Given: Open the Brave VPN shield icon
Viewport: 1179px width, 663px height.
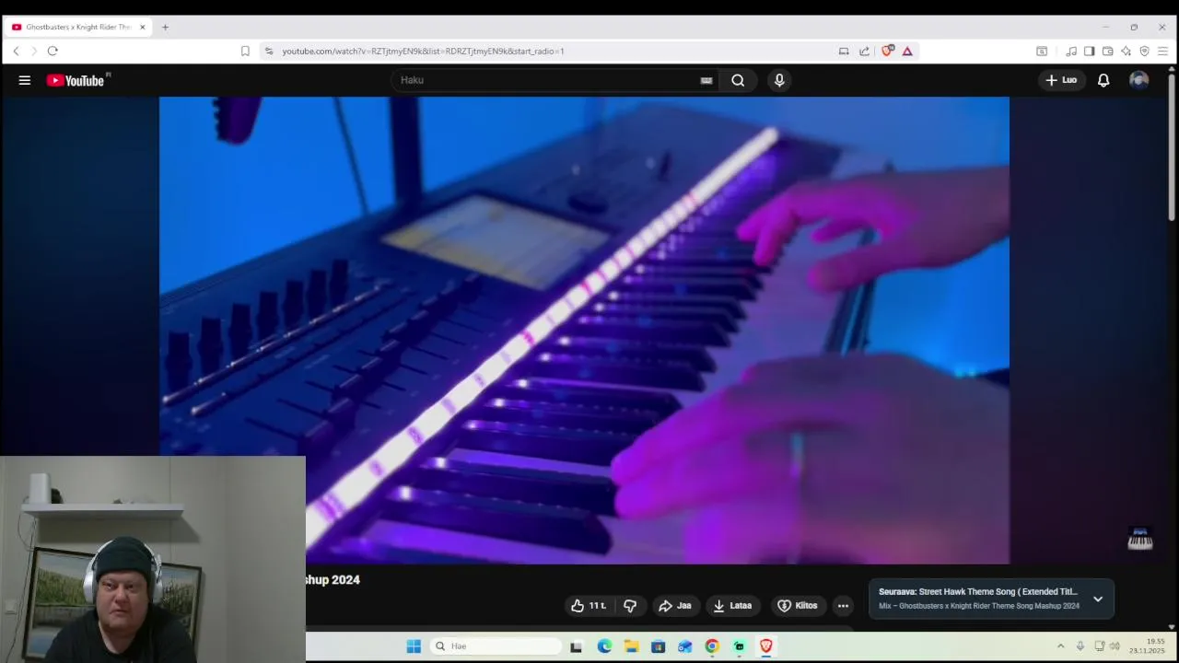Looking at the screenshot, I should [x=1144, y=51].
